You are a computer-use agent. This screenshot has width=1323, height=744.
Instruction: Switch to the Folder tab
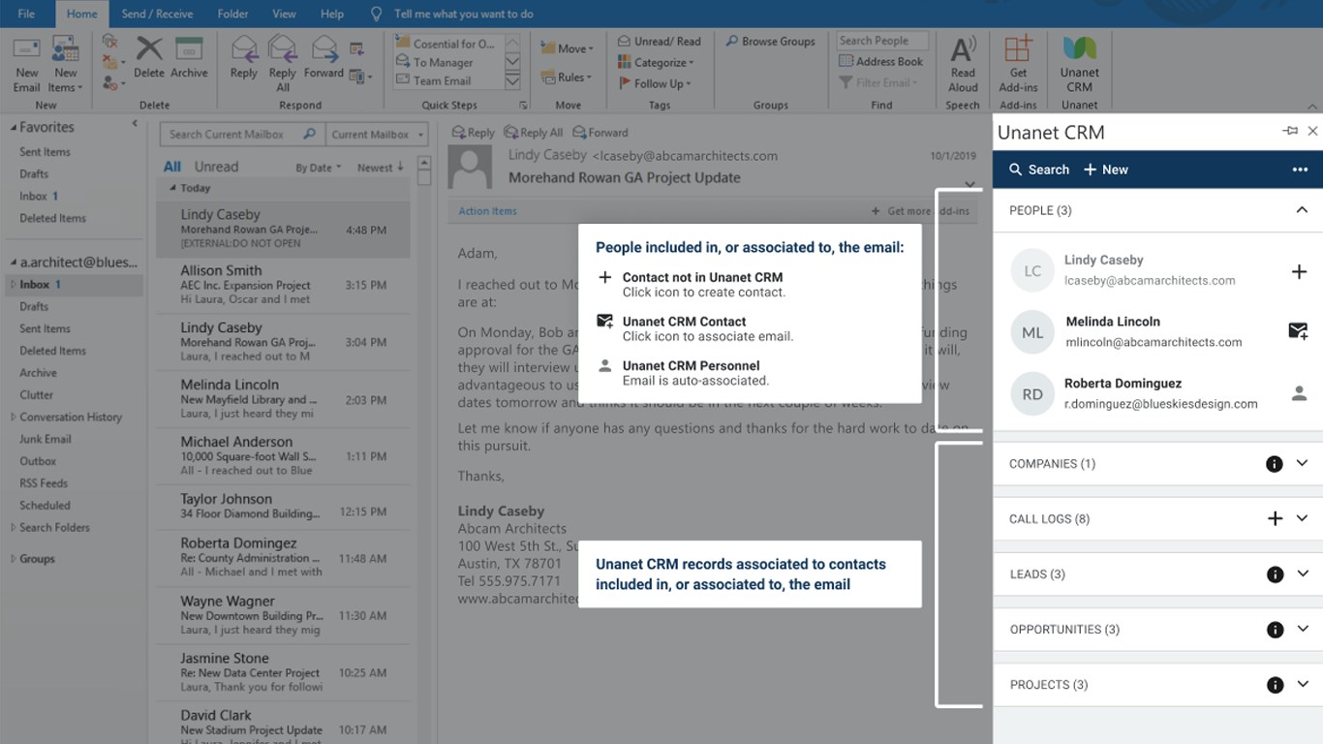[x=232, y=14]
